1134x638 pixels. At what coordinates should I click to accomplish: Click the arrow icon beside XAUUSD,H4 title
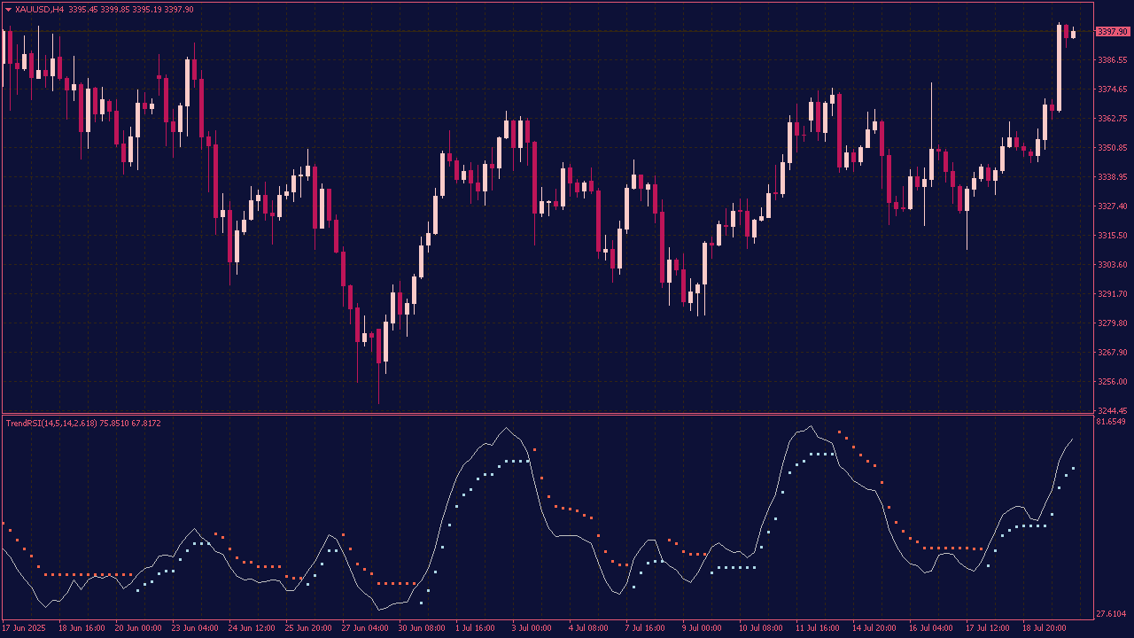click(9, 9)
